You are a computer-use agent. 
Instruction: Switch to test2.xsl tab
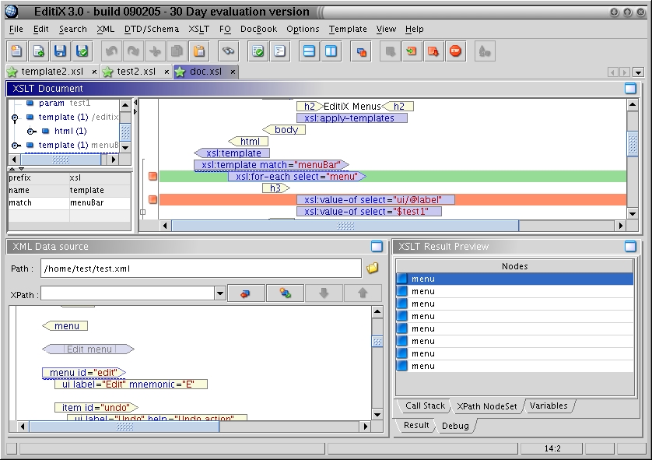[136, 72]
